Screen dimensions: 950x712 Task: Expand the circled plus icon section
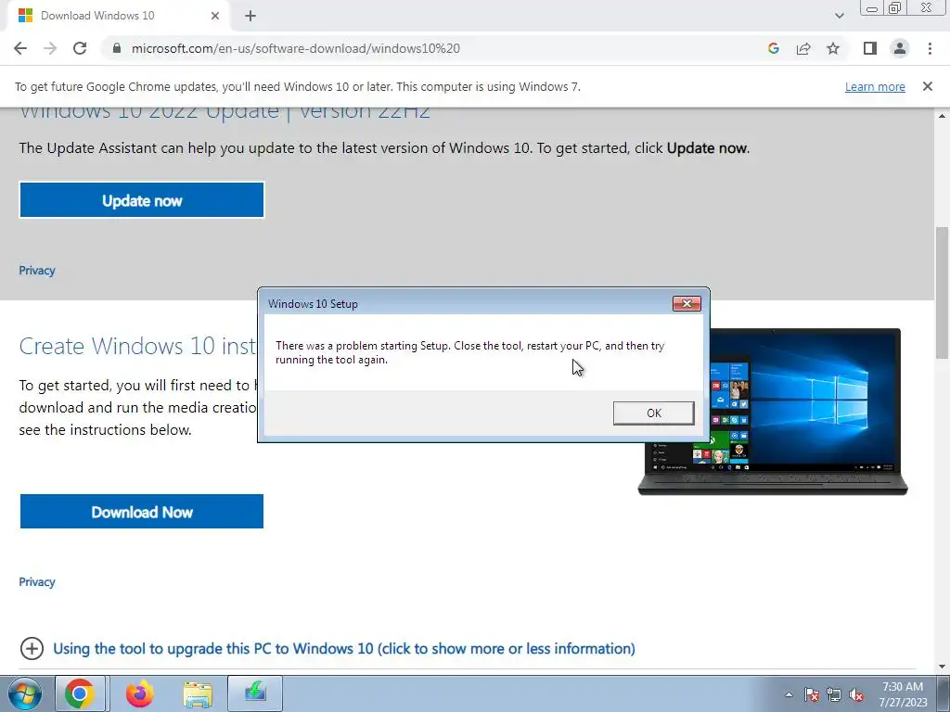click(x=32, y=648)
